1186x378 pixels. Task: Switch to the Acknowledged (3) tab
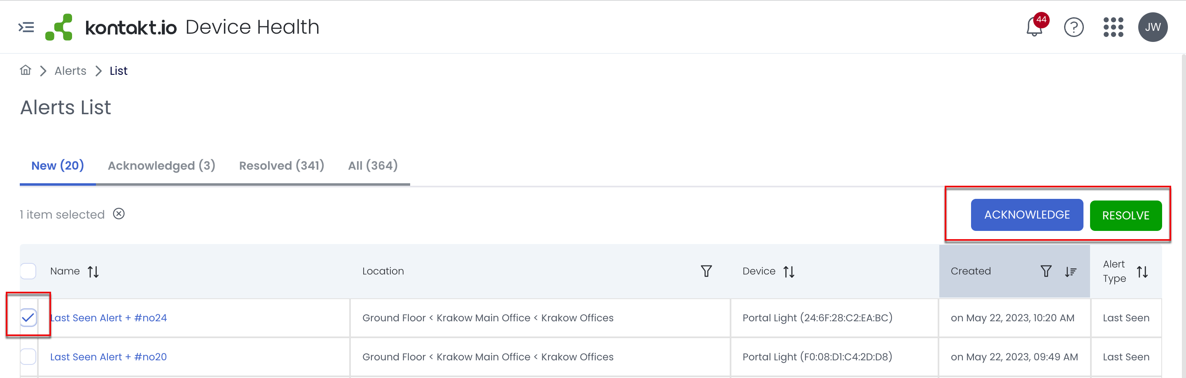tap(161, 165)
